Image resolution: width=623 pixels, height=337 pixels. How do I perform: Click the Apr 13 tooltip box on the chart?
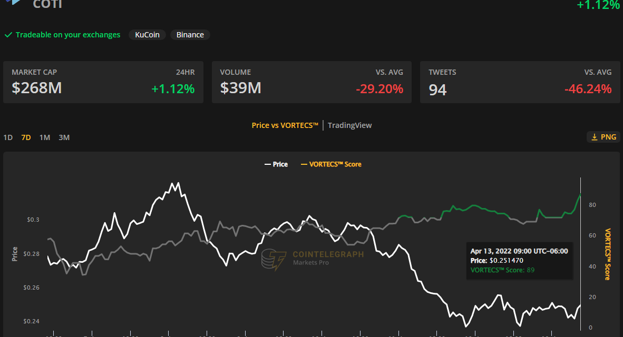coord(519,261)
